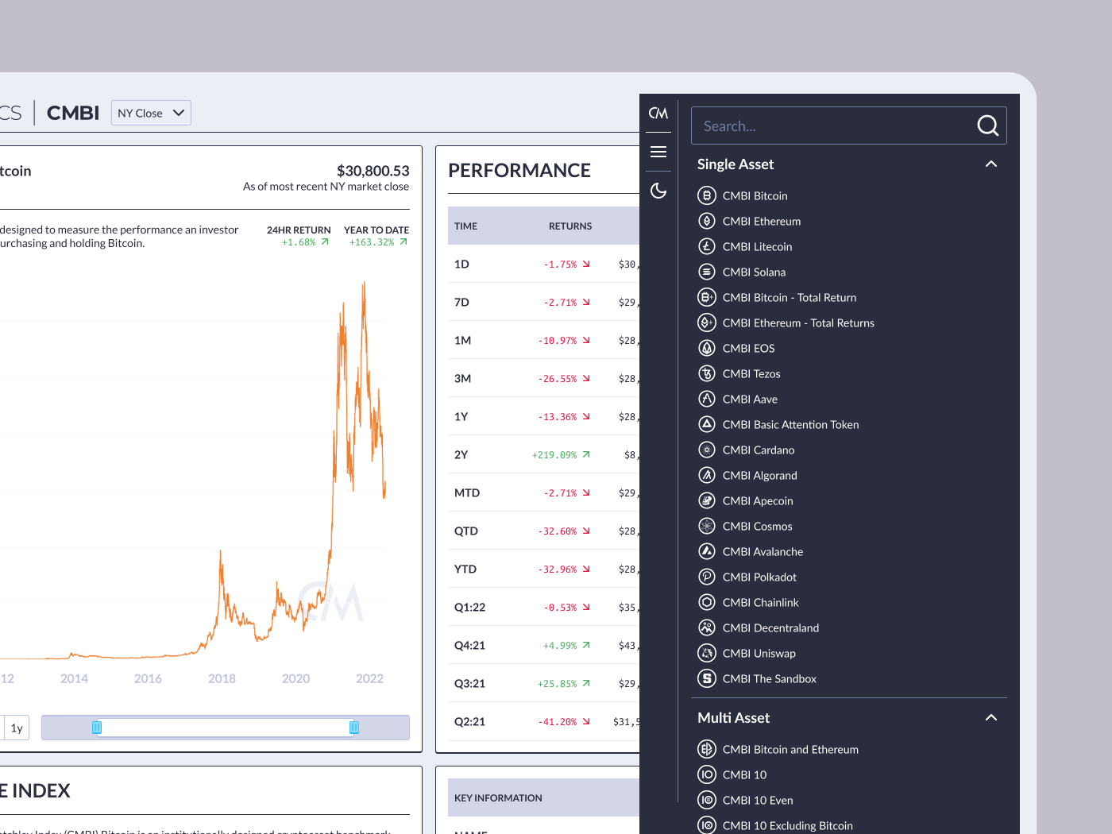The width and height of the screenshot is (1112, 834).
Task: Collapse the Multi Asset section
Action: click(991, 717)
